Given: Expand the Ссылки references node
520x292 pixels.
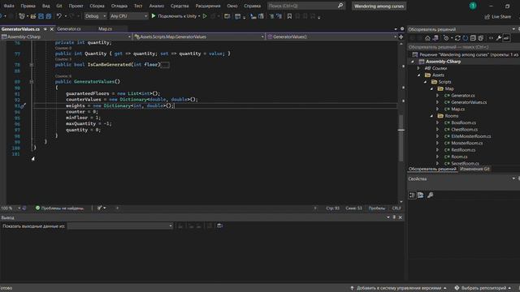Looking at the screenshot, I should pyautogui.click(x=418, y=68).
